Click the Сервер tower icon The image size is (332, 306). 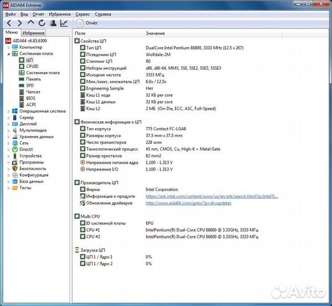[15, 117]
